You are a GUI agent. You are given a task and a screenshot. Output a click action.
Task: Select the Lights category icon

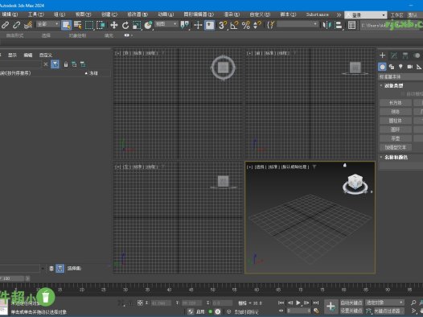pos(400,67)
